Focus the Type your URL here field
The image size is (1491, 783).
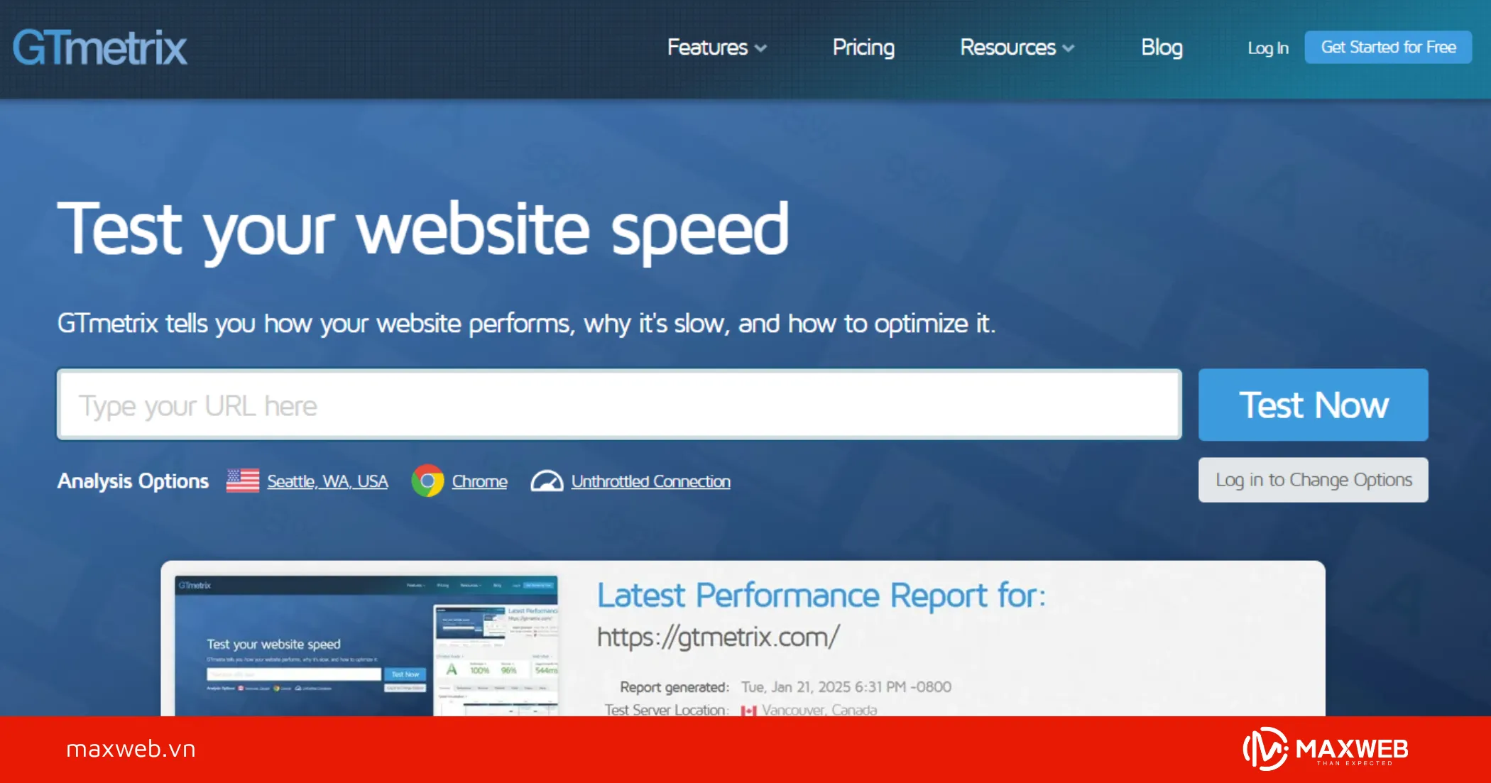(618, 405)
